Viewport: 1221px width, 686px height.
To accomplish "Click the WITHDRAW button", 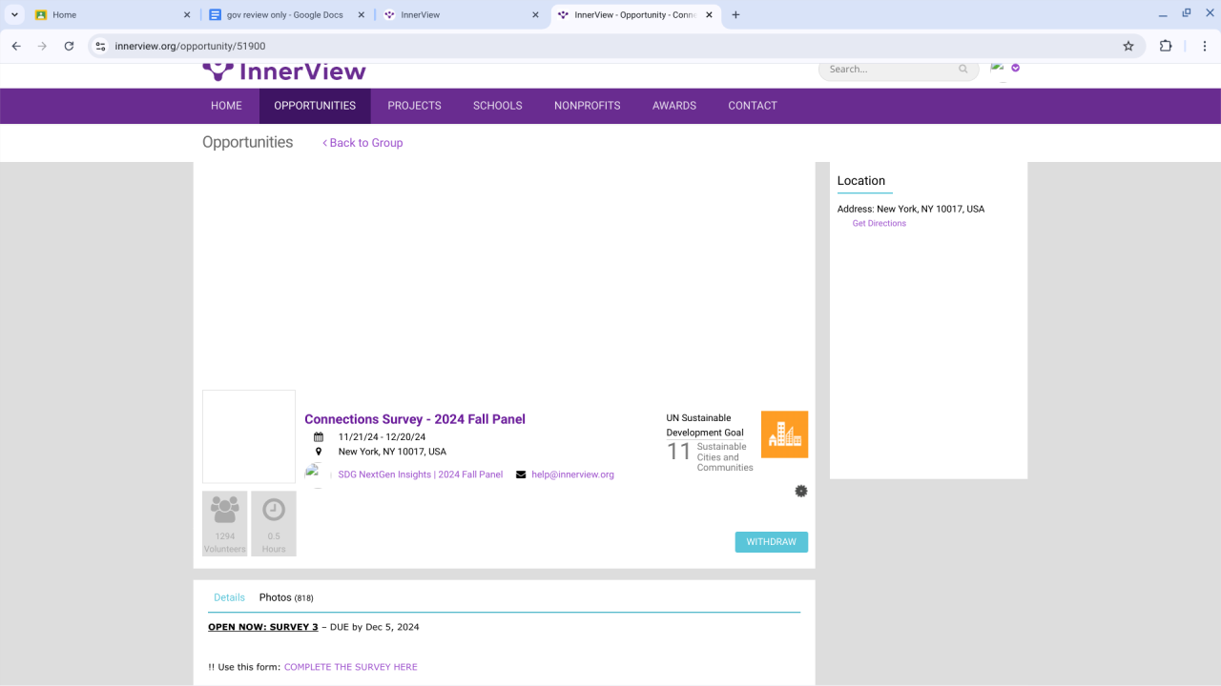I will (x=772, y=542).
